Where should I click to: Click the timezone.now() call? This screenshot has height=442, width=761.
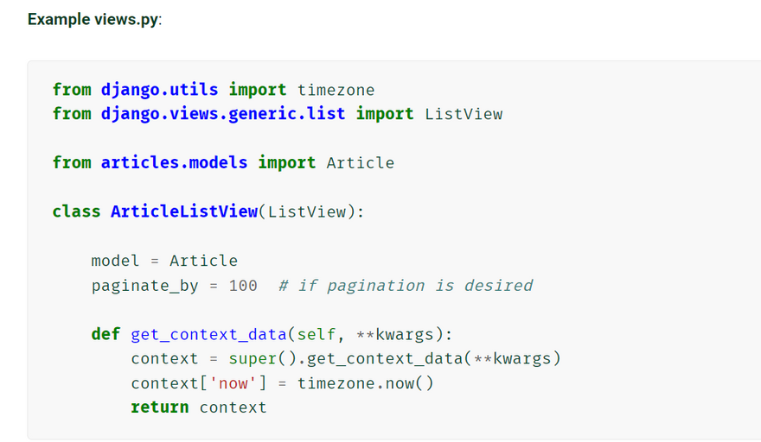(365, 382)
